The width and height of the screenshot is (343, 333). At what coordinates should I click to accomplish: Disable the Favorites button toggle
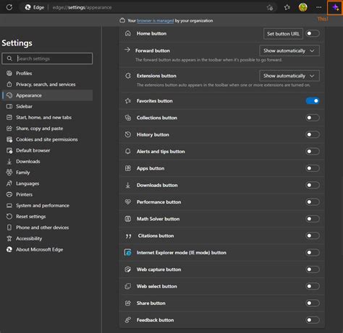point(313,100)
